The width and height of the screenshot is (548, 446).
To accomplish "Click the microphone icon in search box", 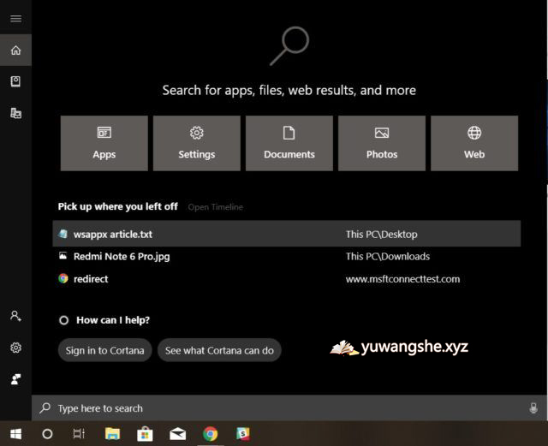I will (x=533, y=407).
